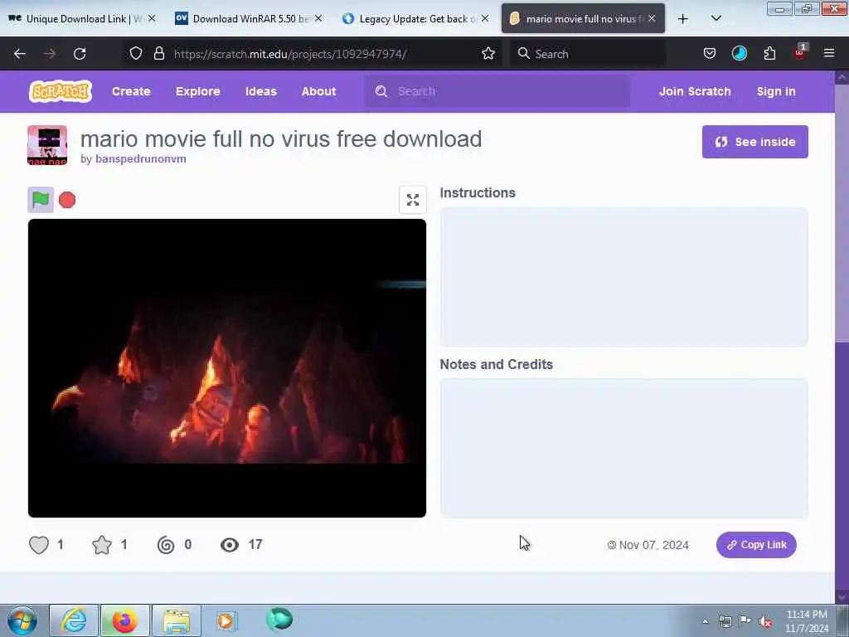Click the taskbar clock 11:14 PM
Screen dimensions: 849x637
[806, 615]
